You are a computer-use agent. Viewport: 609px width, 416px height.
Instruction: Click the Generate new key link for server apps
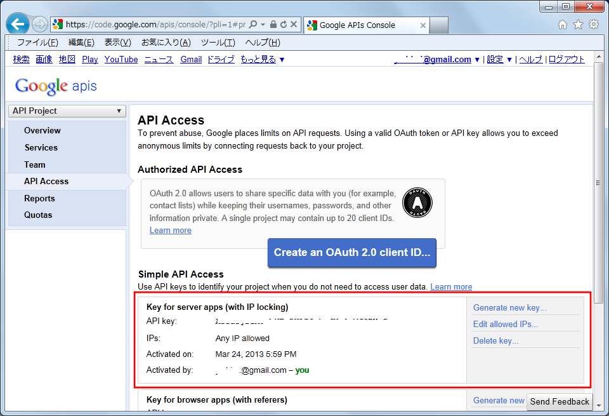point(509,308)
